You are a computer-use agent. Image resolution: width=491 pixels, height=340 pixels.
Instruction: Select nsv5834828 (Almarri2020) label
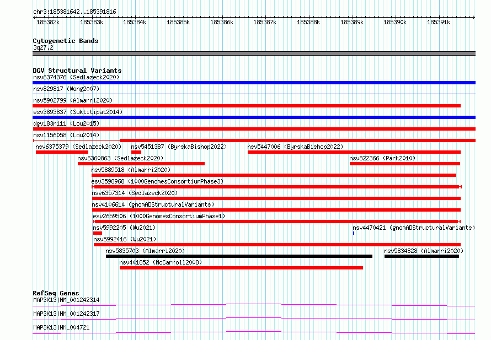click(424, 251)
